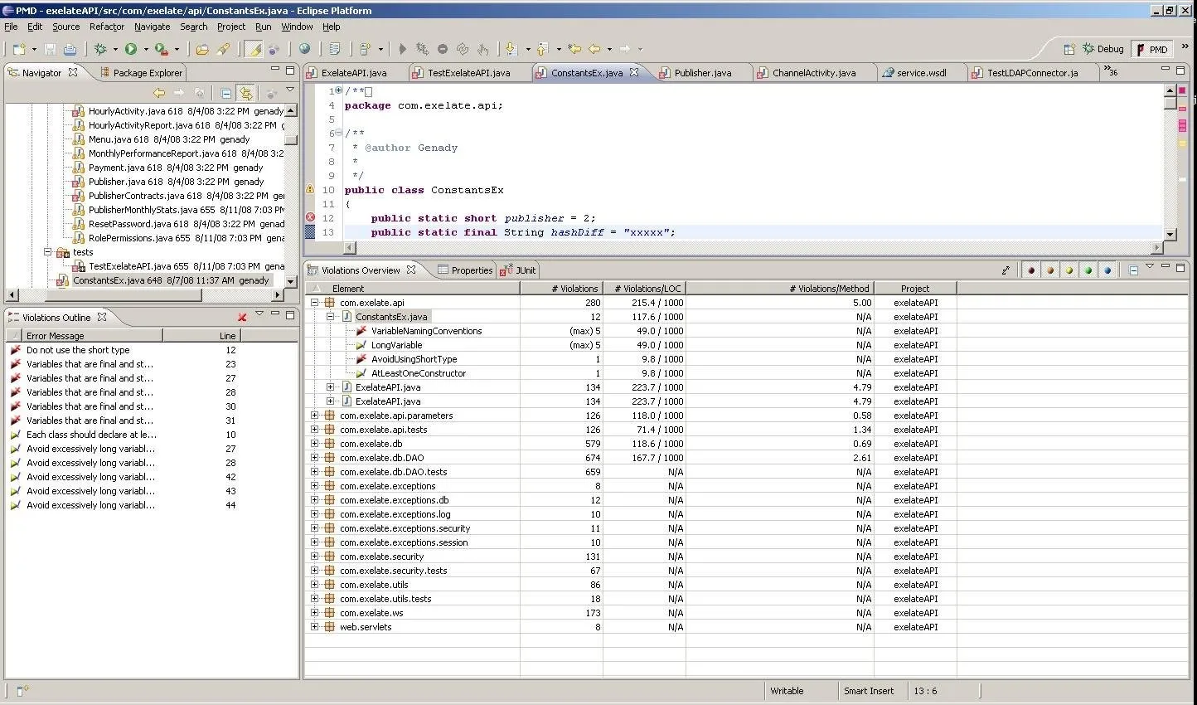The height and width of the screenshot is (705, 1197).
Task: Select the Link with Editor icon in Navigator
Action: tap(245, 93)
